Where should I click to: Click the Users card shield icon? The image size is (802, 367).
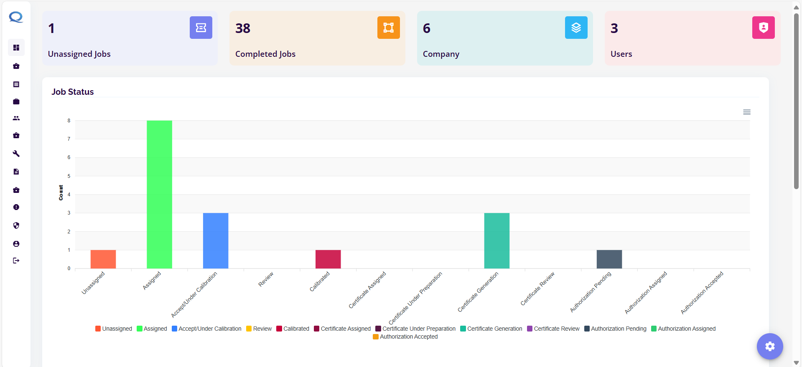tap(763, 28)
